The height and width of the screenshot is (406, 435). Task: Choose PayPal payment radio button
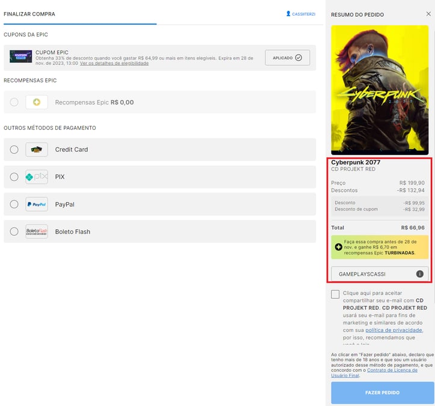[14, 205]
